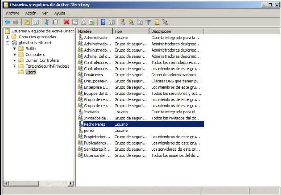Select the 'Propietarios …' group row
The width and height of the screenshot is (281, 195).
(x=141, y=137)
